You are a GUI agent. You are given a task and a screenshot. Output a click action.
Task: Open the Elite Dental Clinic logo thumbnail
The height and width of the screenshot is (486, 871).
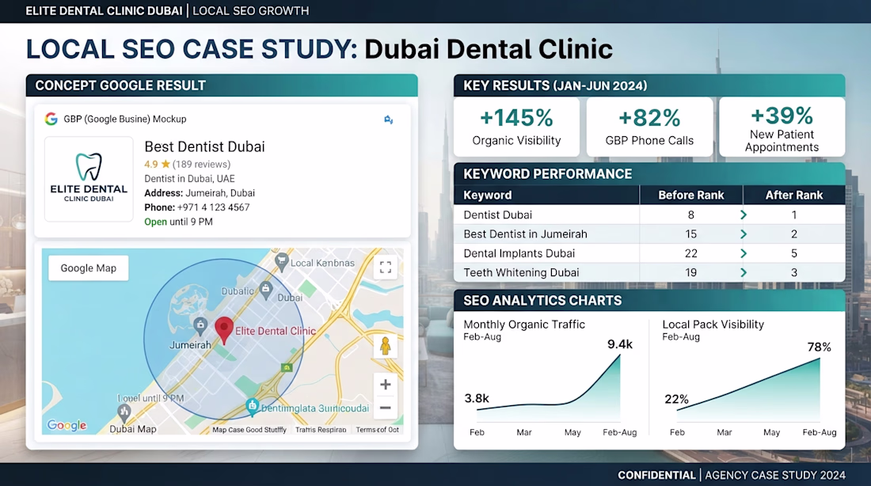[x=89, y=179]
